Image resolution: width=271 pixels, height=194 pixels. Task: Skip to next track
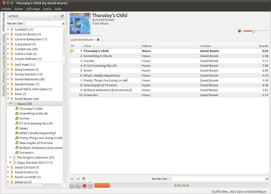90,186
